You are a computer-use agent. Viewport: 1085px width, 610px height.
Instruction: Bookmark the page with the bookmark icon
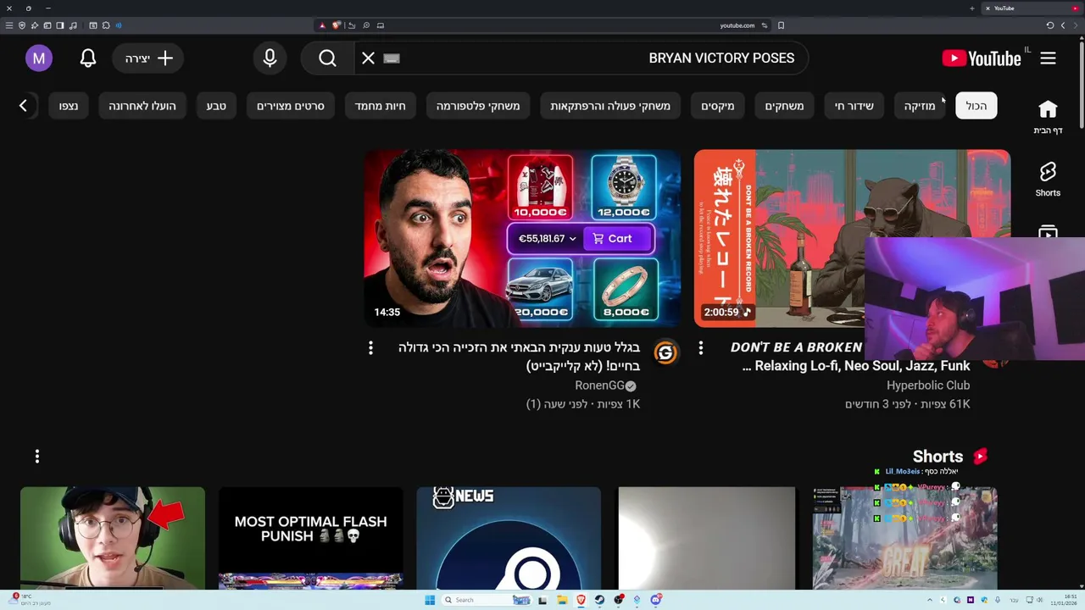pos(781,25)
